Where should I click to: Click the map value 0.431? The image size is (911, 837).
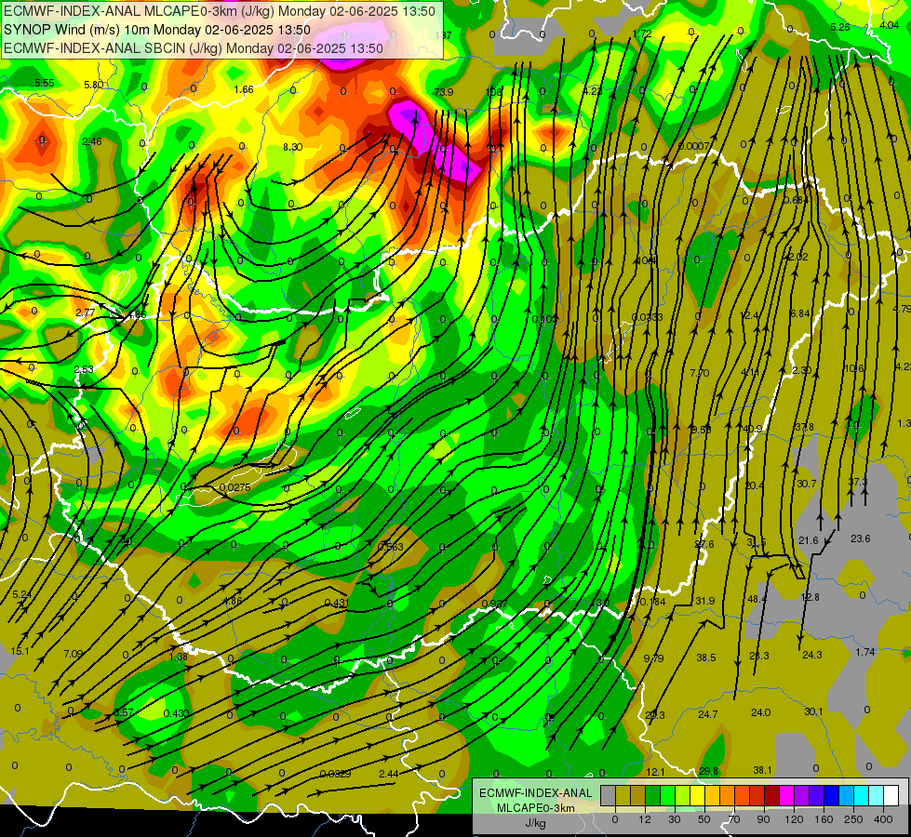pyautogui.click(x=337, y=603)
